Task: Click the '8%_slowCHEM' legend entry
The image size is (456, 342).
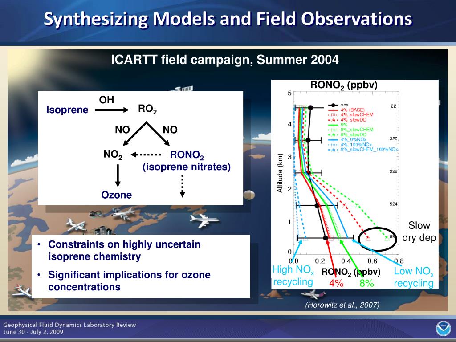Action: click(350, 130)
